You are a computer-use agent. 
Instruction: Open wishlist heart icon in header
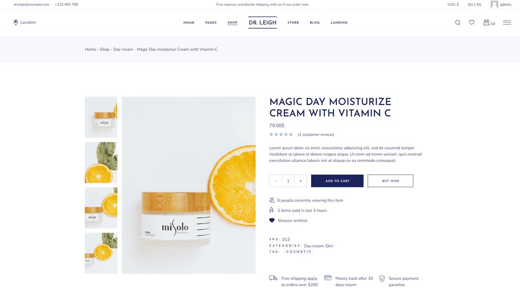472,22
